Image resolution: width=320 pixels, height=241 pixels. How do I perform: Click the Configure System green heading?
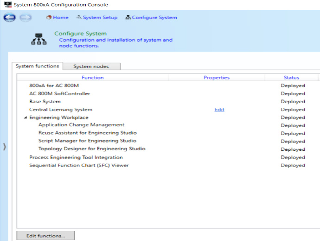80,34
